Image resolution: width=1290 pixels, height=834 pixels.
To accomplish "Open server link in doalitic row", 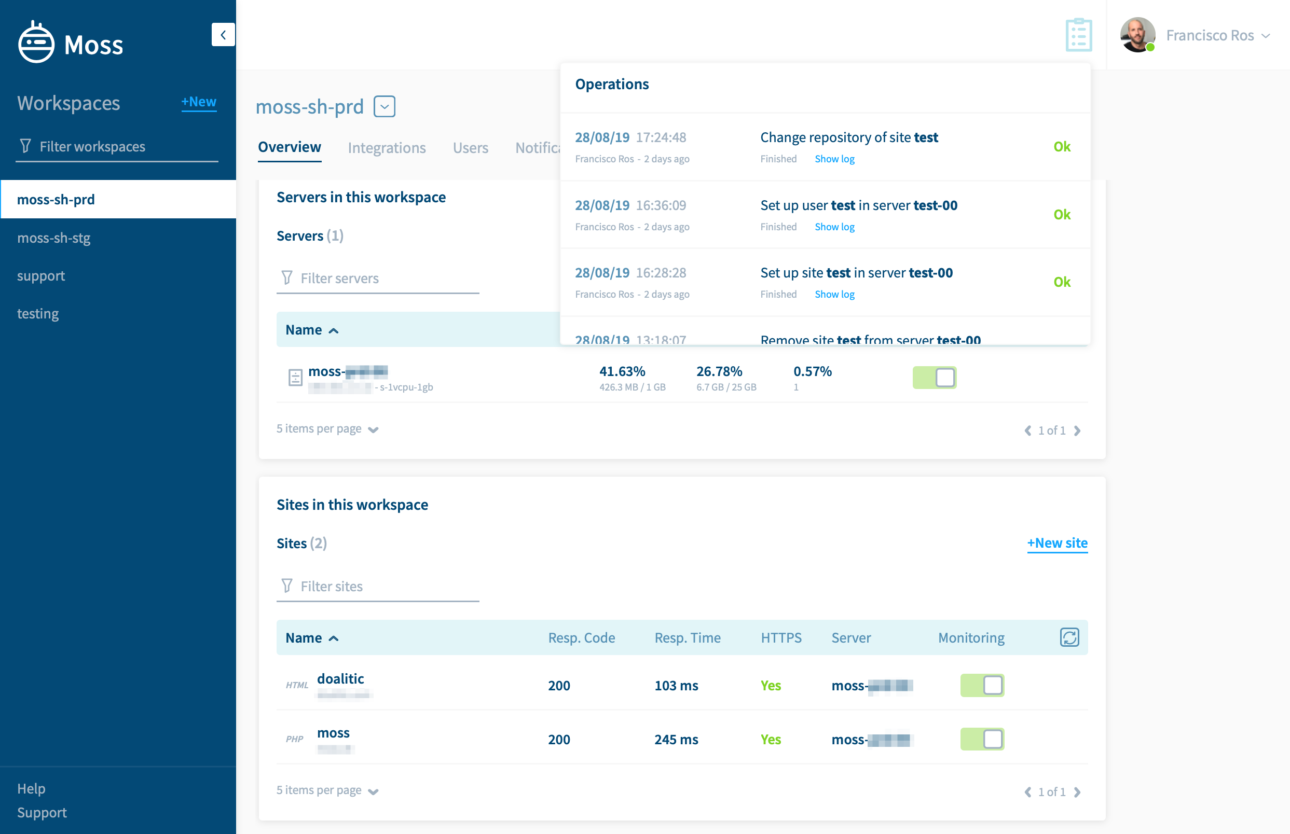I will (872, 686).
